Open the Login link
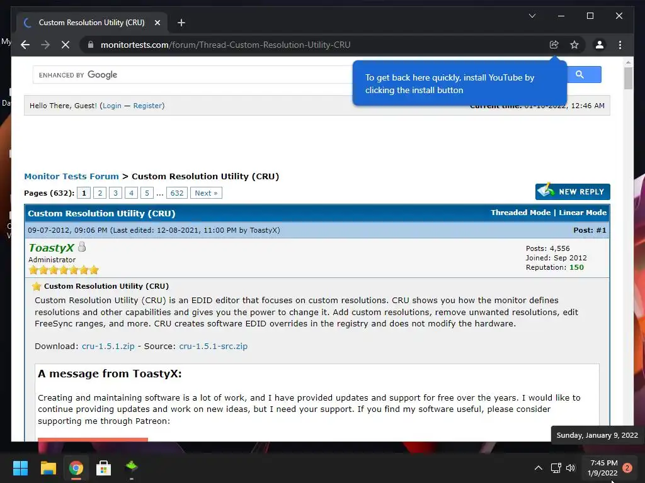The image size is (645, 483). tap(112, 106)
